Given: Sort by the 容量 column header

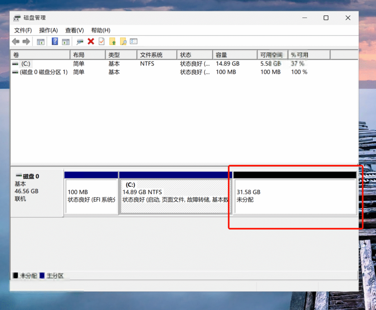Looking at the screenshot, I should pos(235,55).
